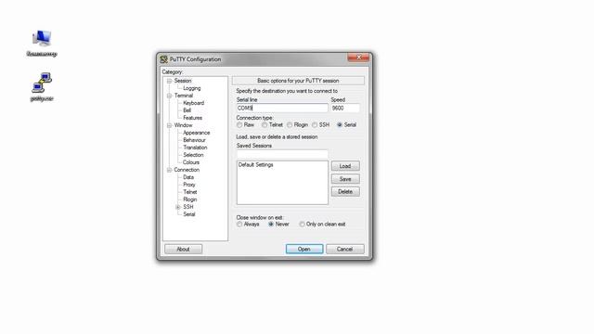Open the Behaviour category
Screen dimensions: 594x334
click(x=194, y=140)
